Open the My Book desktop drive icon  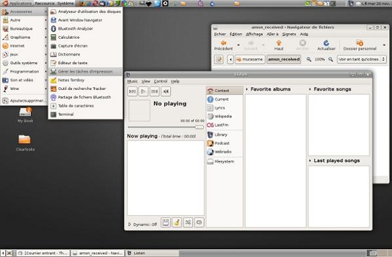coord(26,115)
